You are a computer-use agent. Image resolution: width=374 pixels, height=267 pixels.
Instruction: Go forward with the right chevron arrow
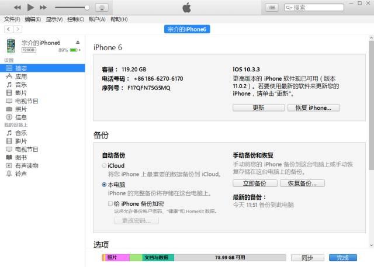tap(18, 29)
